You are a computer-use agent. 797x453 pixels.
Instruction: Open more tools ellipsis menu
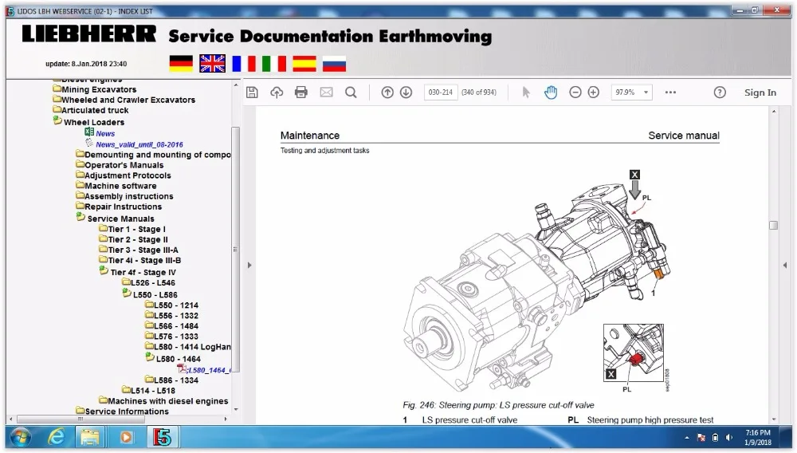(670, 92)
